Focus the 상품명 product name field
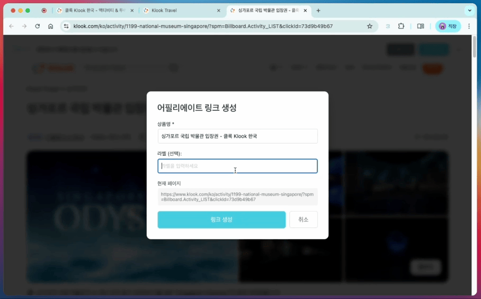This screenshot has width=481, height=299. click(237, 136)
